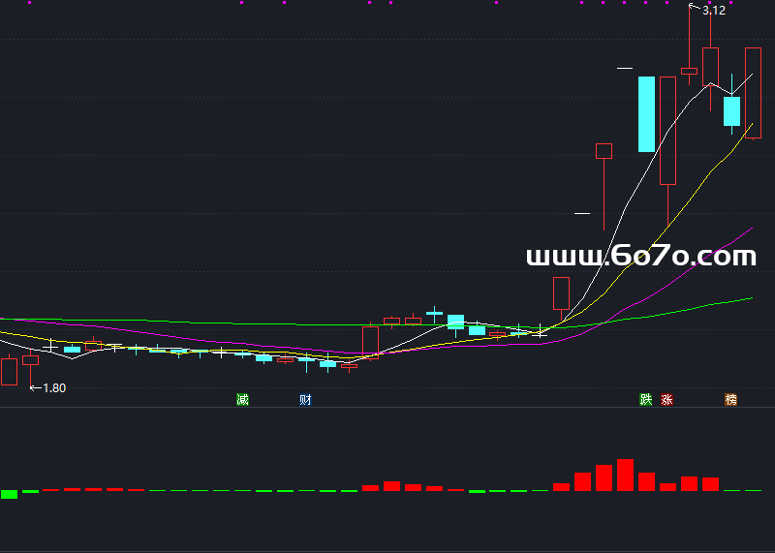Click the leftmost red hollow candlestick
Image resolution: width=775 pixels, height=553 pixels.
pos(10,371)
